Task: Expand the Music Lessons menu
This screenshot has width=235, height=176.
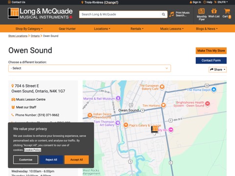Action: [x=172, y=29]
